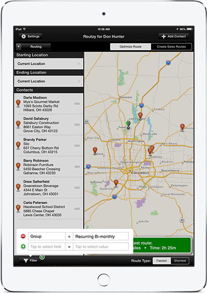Choose the Shortest route type
This screenshot has height=293, width=207.
180,261
